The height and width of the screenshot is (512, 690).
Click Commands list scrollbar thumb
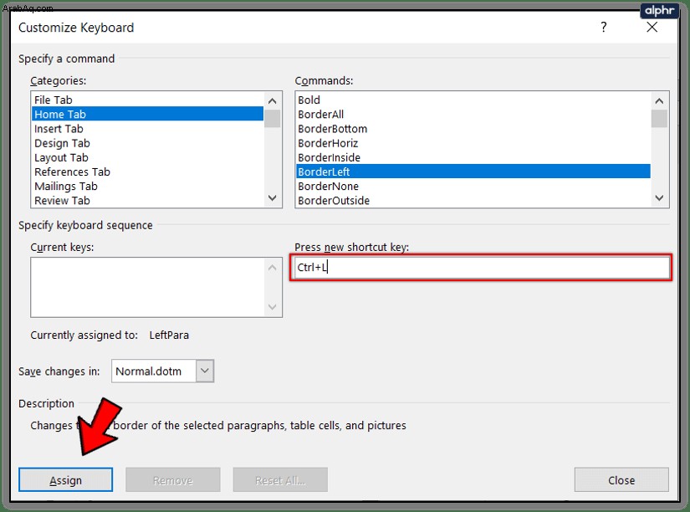(x=659, y=119)
